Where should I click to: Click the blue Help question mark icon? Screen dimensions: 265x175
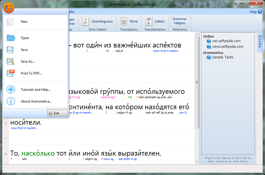(x=260, y=12)
